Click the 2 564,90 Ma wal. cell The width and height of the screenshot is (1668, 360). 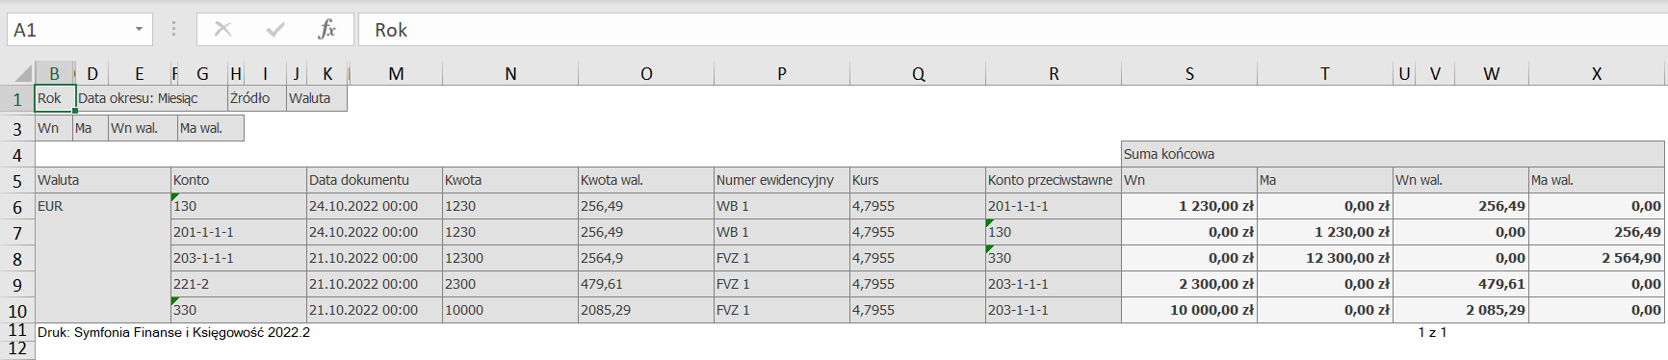pyautogui.click(x=1597, y=258)
